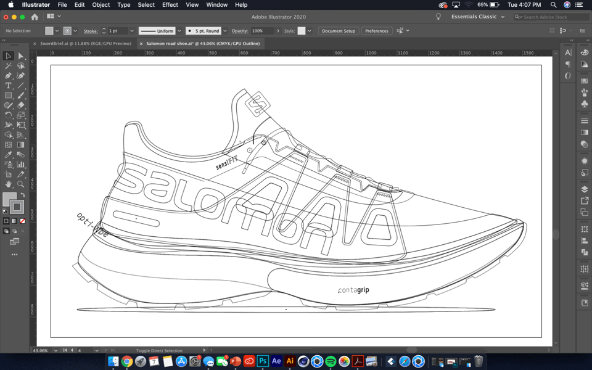
Task: Open stroke weight dropdown
Action: coord(132,31)
